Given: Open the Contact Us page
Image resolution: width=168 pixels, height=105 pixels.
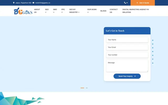Looking at the screenshot, I should click(114, 11).
